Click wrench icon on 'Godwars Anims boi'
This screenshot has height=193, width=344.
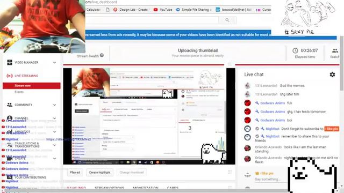[x=257, y=120]
